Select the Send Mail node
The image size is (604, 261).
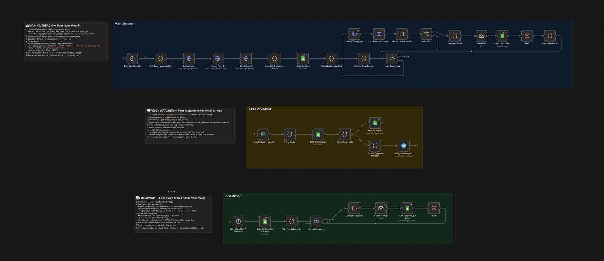481,36
